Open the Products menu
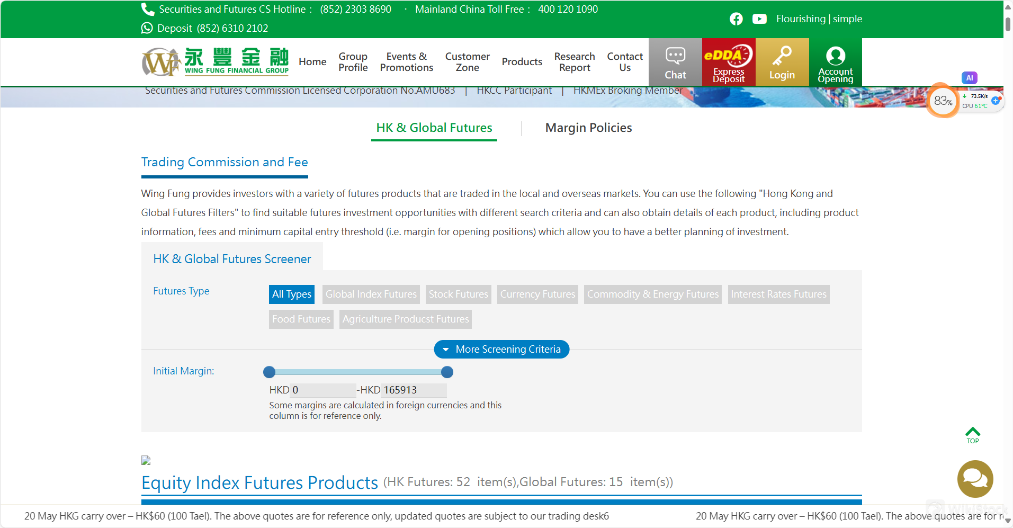1013x528 pixels. coord(522,62)
